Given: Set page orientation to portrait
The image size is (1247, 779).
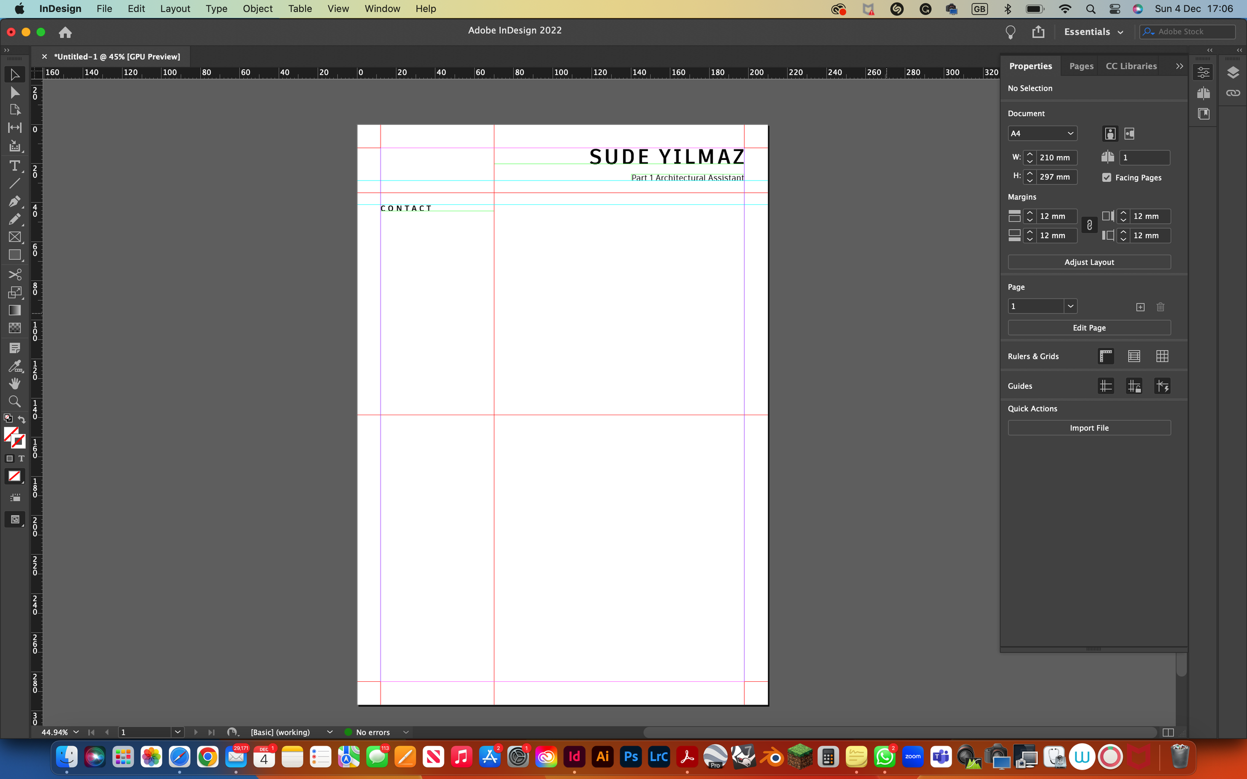Looking at the screenshot, I should point(1110,134).
